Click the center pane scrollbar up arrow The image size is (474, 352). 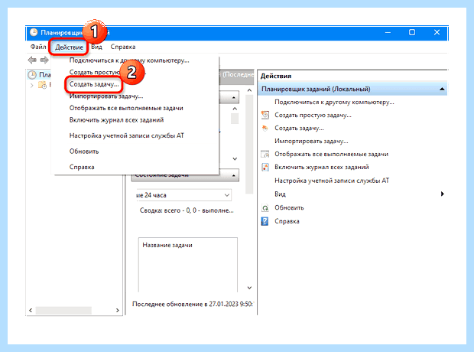pos(249,90)
